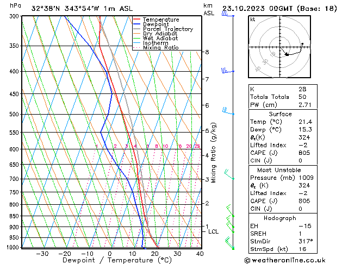The width and height of the screenshot is (342, 264).
Task: Click the green wind barb at 700 hPa
Action: tap(229, 174)
